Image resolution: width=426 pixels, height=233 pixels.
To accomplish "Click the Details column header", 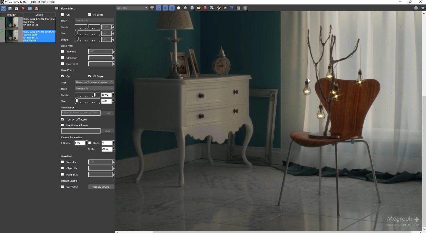I will coord(39,15).
